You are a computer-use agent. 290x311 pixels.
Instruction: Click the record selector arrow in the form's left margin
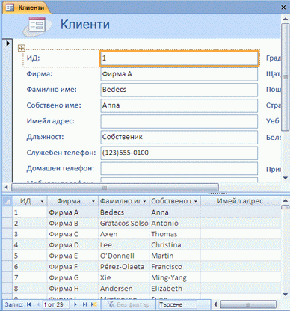pyautogui.click(x=7, y=43)
